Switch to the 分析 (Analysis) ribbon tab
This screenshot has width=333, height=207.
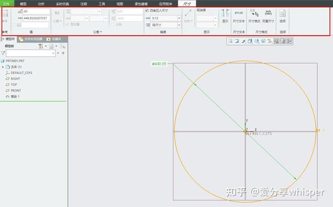[41, 4]
